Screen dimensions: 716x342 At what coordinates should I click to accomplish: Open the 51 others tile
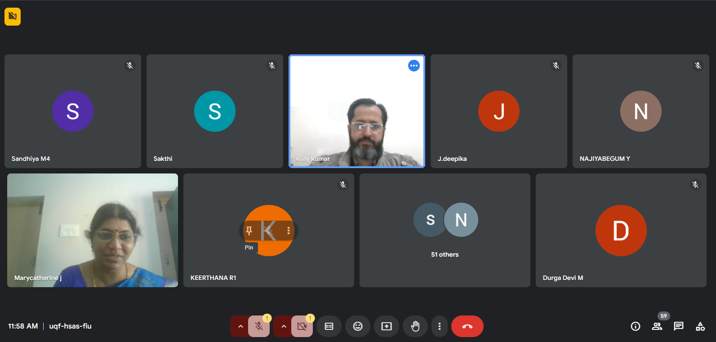pos(445,231)
